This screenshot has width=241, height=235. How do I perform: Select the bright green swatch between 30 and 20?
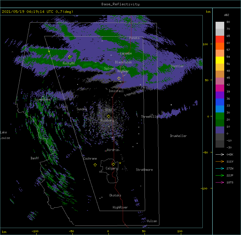(x=220, y=116)
